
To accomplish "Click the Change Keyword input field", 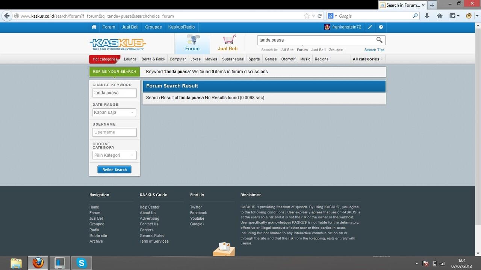I will (114, 93).
